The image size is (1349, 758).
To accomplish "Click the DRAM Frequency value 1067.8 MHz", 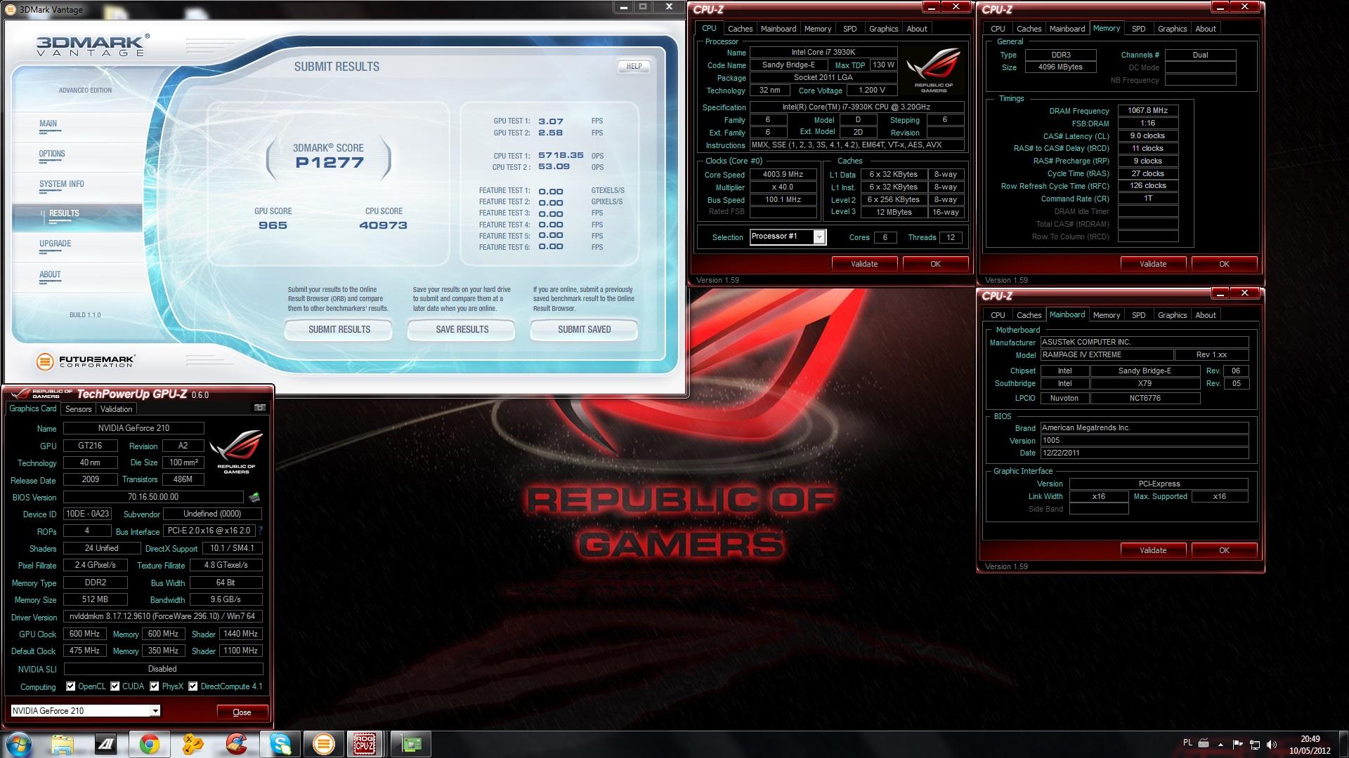I will coord(1147,111).
